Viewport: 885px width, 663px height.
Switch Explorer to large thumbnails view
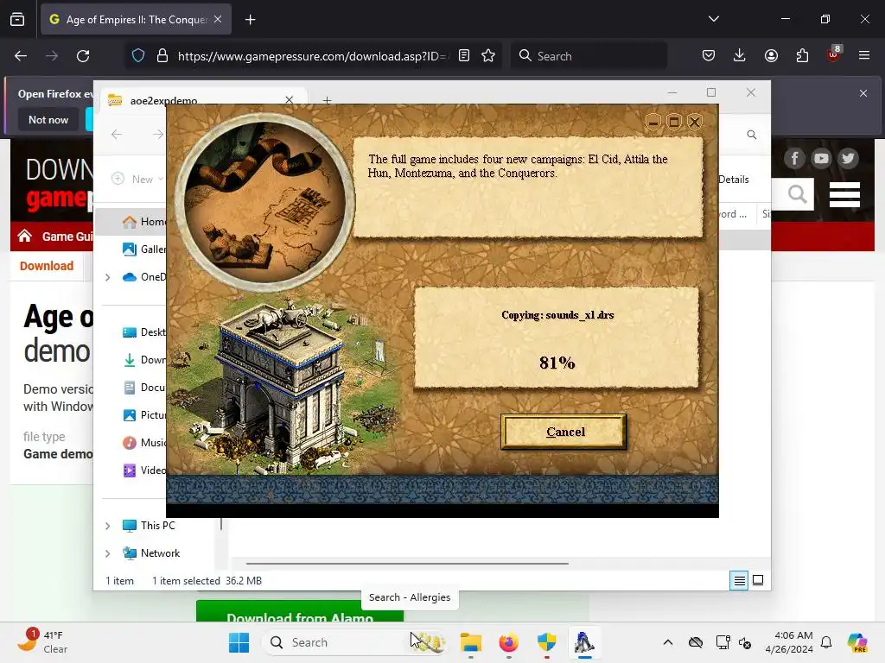click(758, 580)
